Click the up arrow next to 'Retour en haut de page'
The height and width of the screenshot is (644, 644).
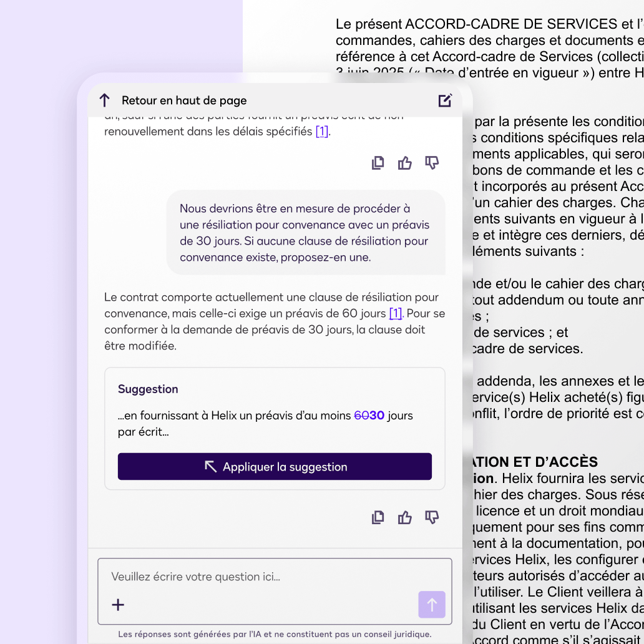coord(104,100)
